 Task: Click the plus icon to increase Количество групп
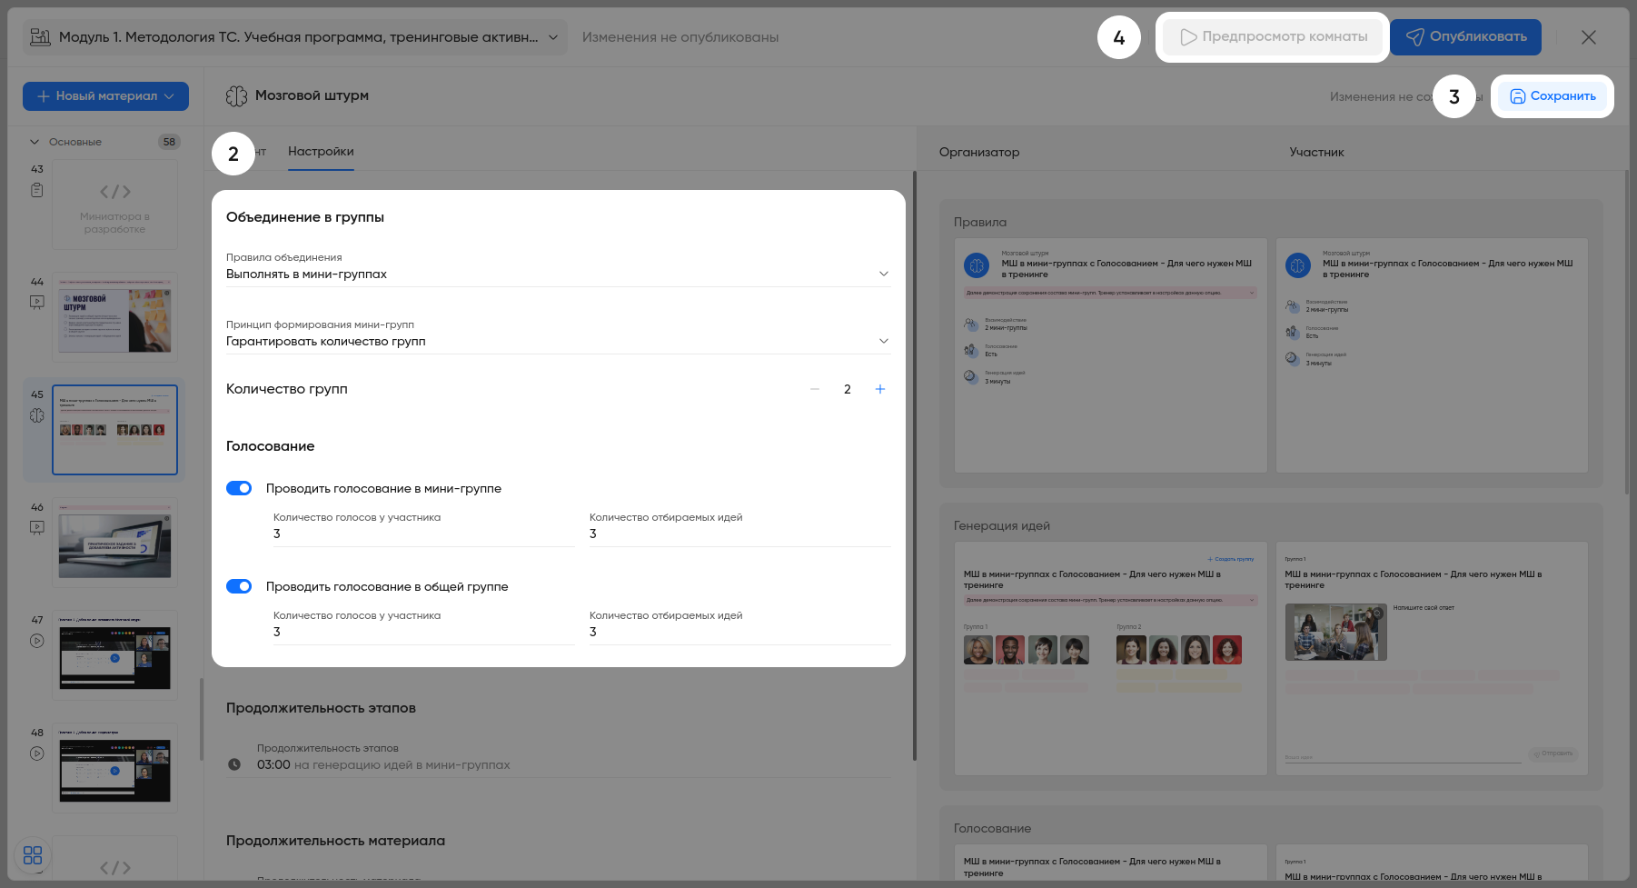pos(879,389)
